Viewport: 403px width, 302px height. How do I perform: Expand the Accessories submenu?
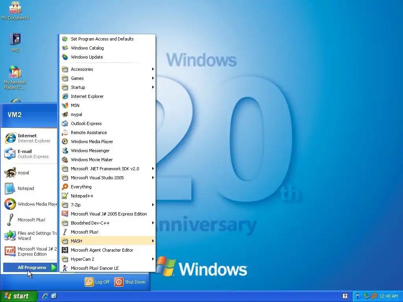pos(107,69)
